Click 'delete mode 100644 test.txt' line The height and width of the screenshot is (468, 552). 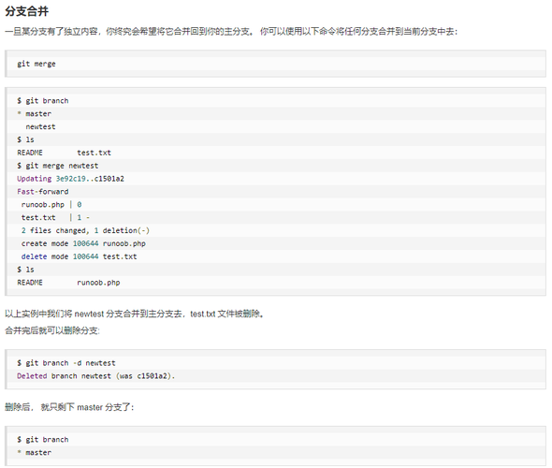click(x=79, y=256)
